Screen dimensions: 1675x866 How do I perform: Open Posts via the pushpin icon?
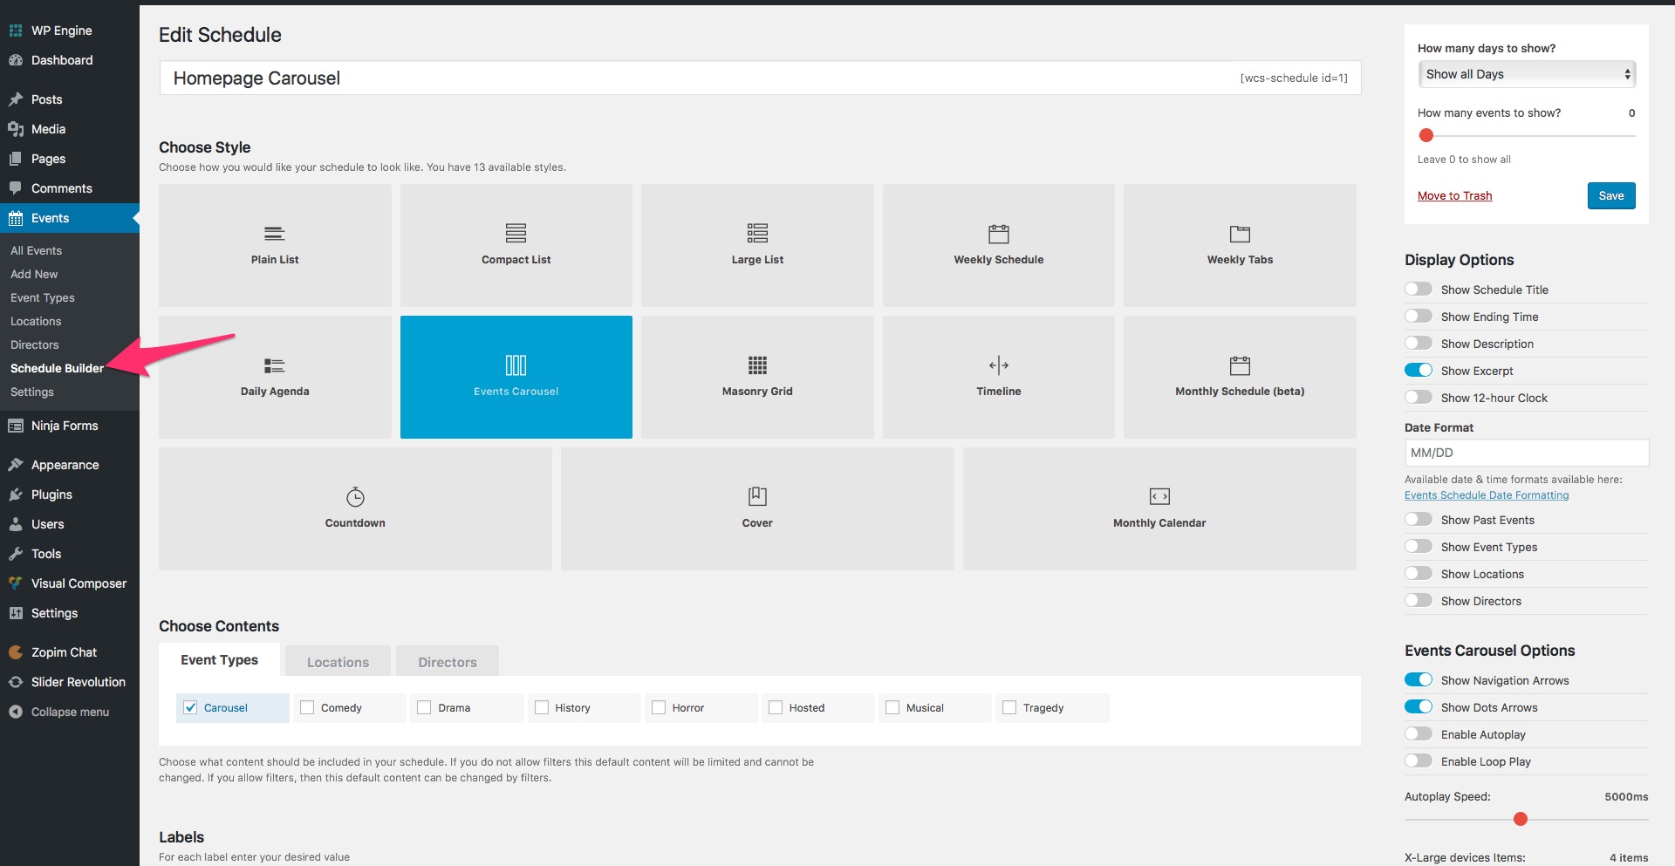16,99
